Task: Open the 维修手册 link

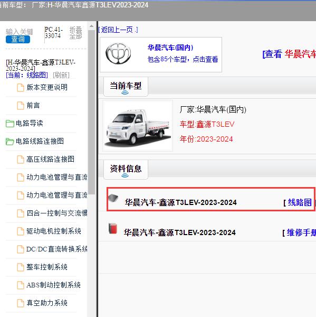Action: coord(301,232)
